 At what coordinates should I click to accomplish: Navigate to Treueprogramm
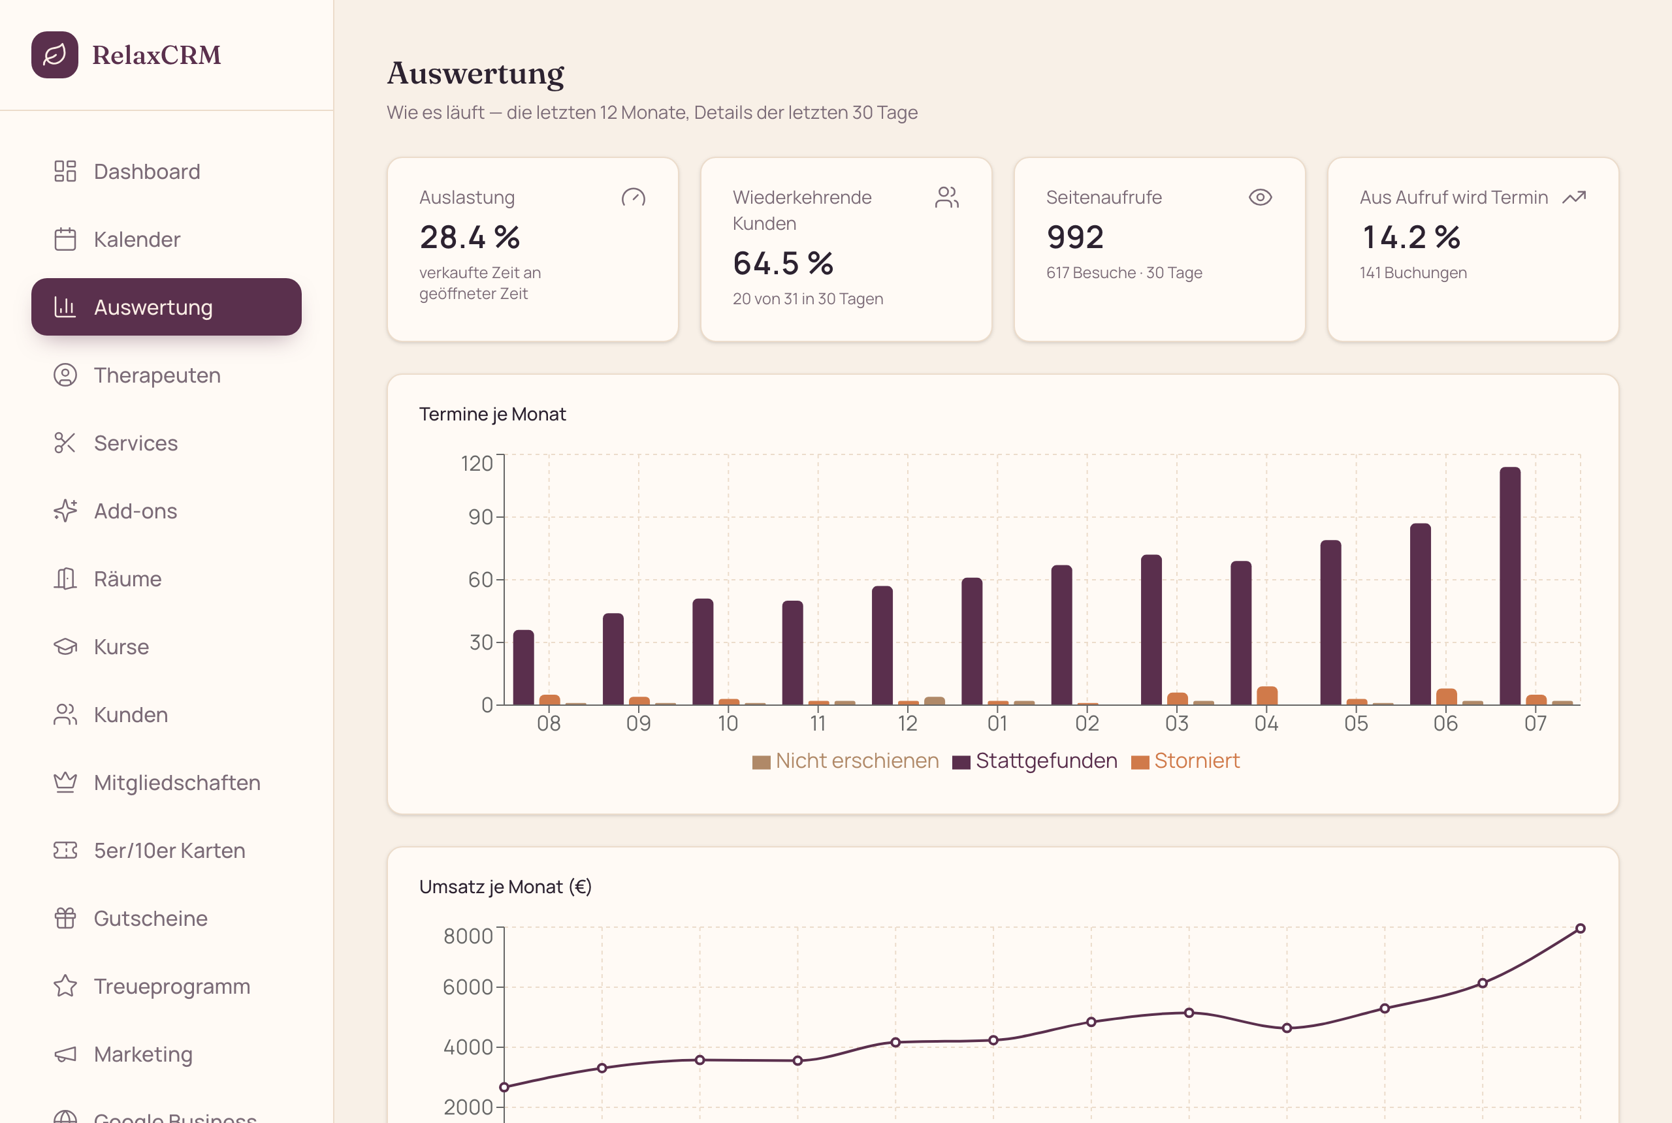[166, 985]
